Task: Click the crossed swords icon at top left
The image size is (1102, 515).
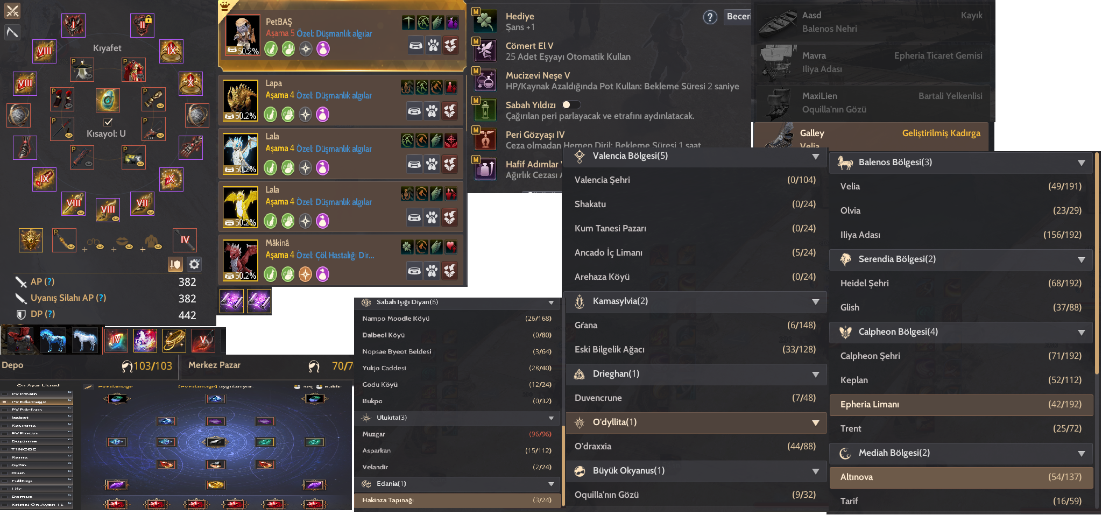Action: pos(12,10)
